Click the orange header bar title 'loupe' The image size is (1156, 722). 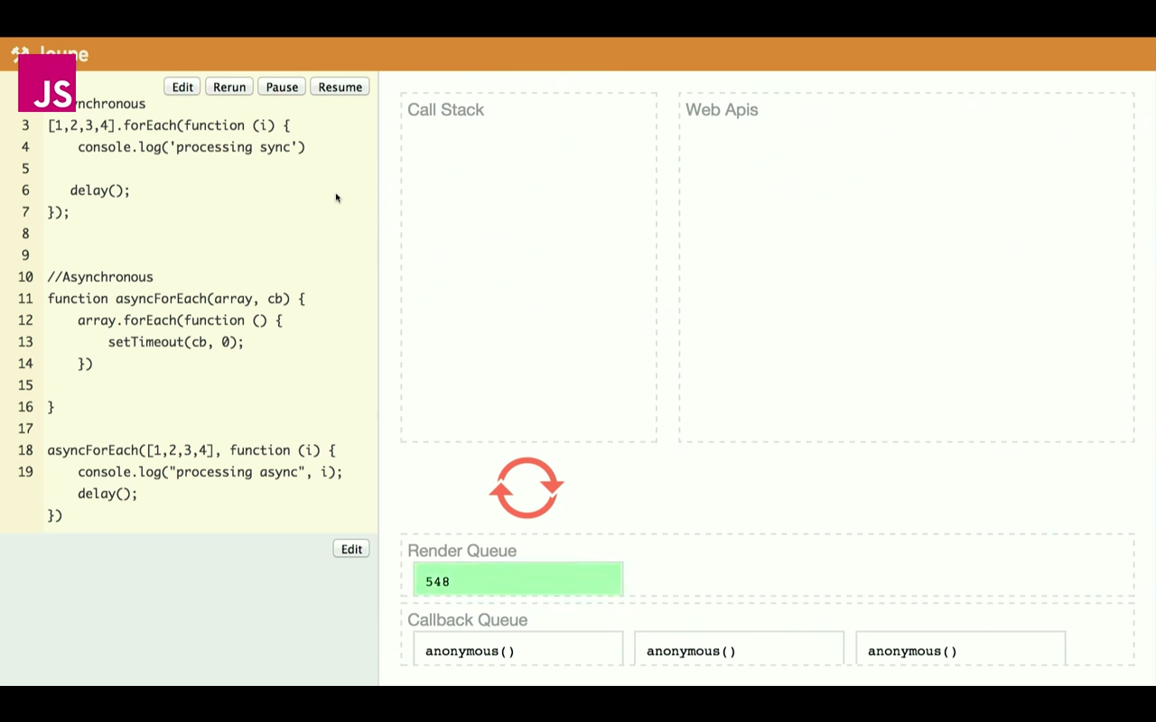click(x=64, y=54)
